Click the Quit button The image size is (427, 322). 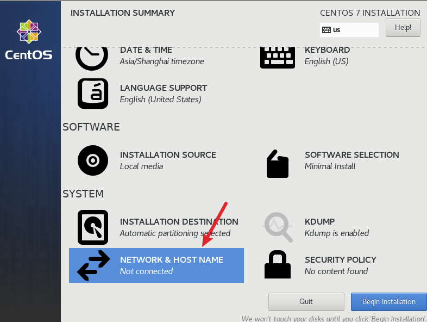click(x=306, y=301)
